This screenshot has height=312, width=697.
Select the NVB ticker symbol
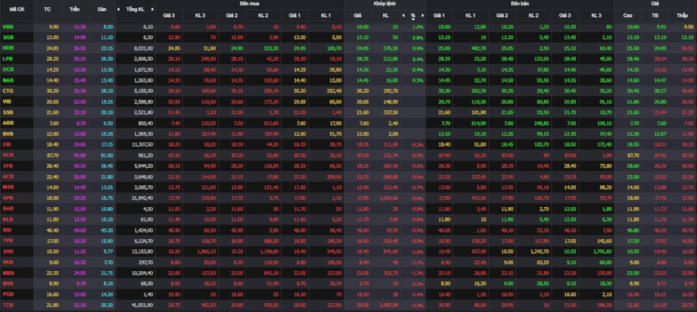coord(8,283)
